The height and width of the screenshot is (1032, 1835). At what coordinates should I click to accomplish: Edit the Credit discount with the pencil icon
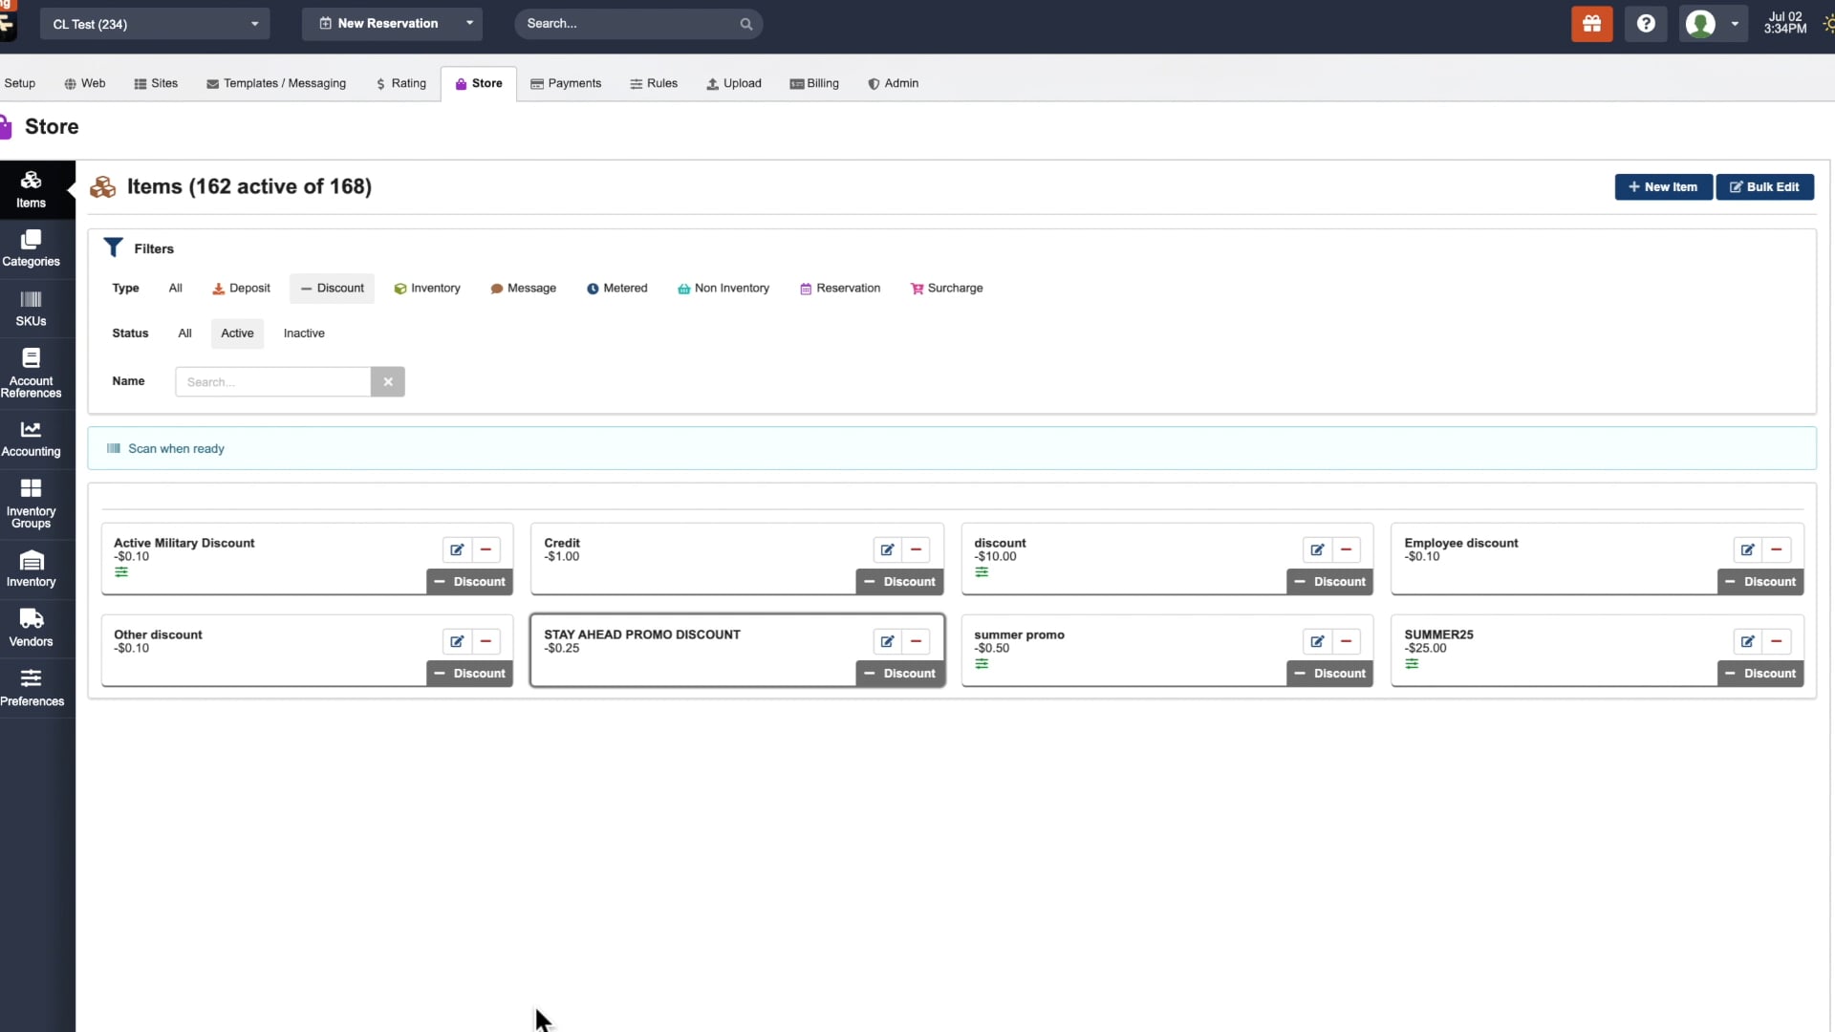click(x=887, y=549)
